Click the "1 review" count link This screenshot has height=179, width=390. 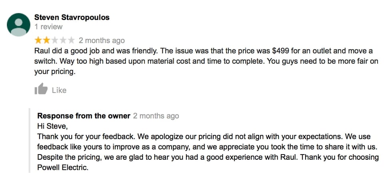click(48, 27)
